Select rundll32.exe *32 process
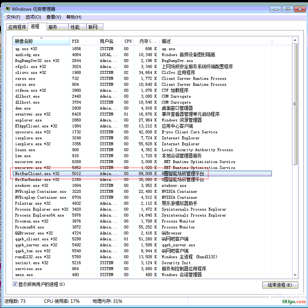This screenshot has width=308, height=308. pos(142,257)
